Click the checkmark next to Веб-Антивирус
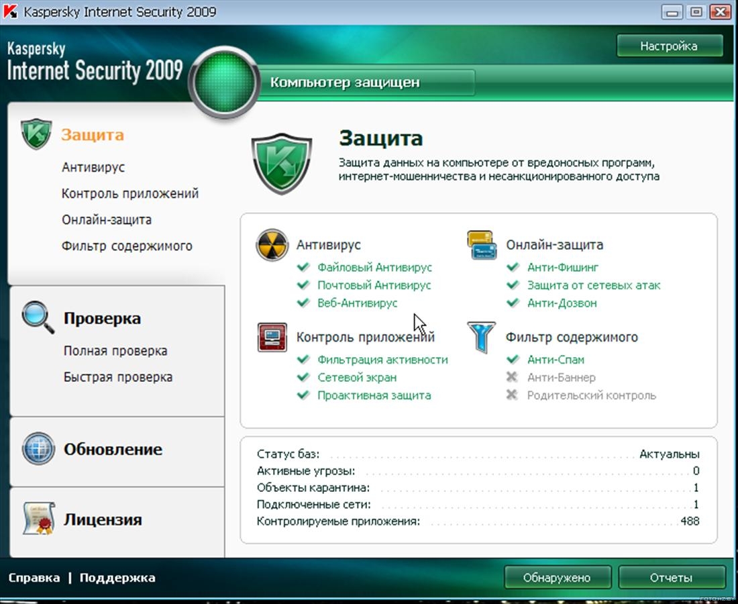The image size is (738, 604). coord(303,303)
